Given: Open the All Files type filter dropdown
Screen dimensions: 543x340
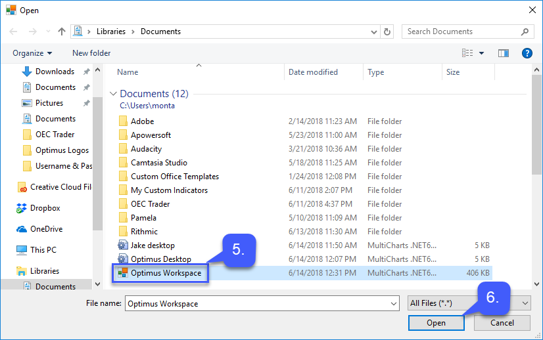Looking at the screenshot, I should 469,303.
